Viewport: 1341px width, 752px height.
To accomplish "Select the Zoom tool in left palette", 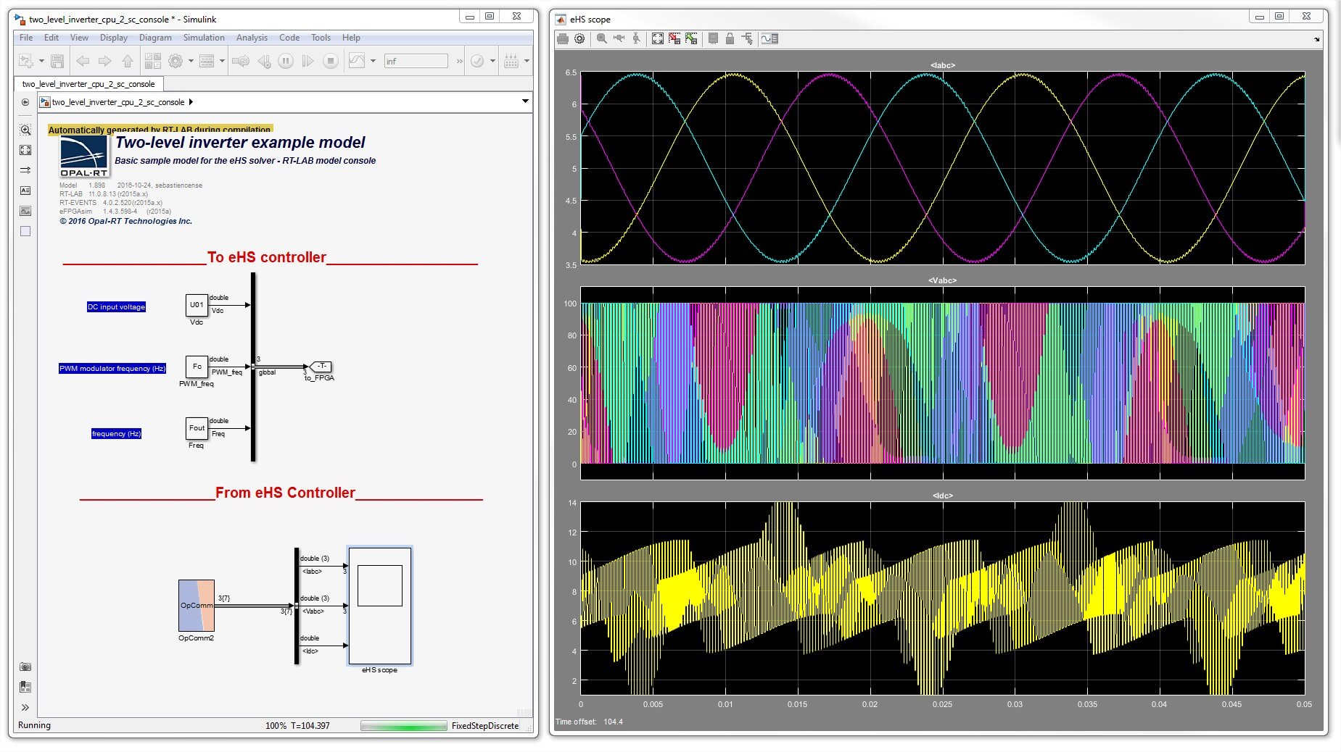I will click(25, 130).
